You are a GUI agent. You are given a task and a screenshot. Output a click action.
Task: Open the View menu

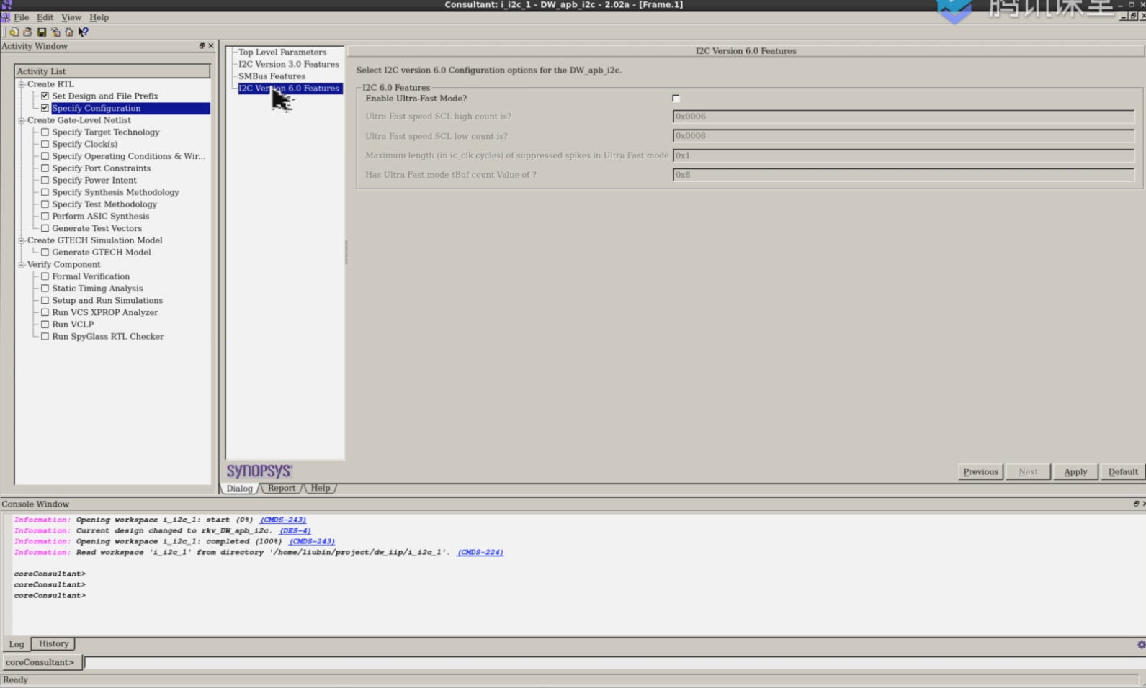pos(71,17)
